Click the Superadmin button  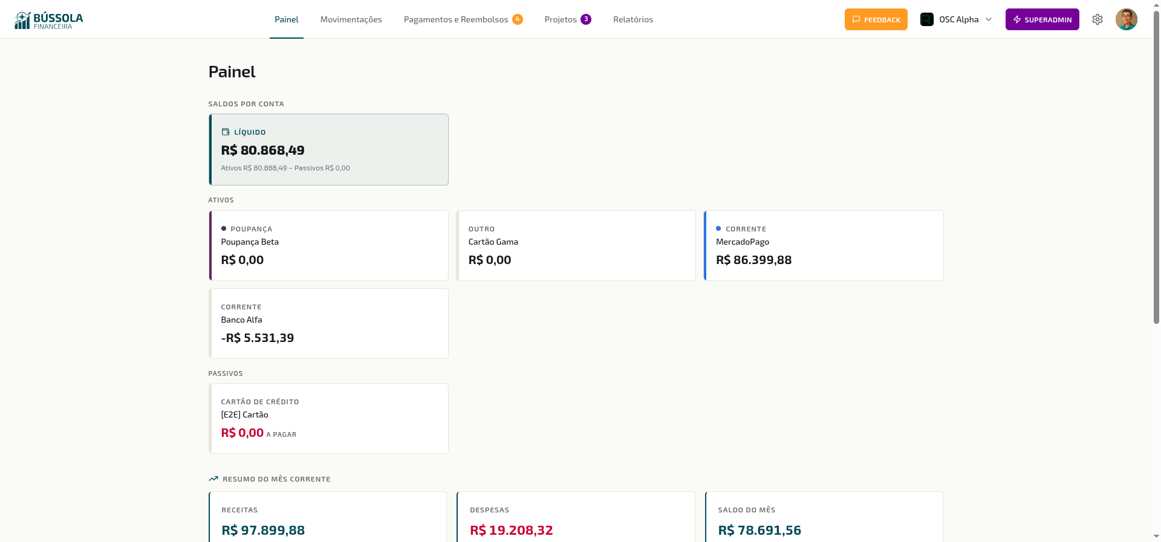pyautogui.click(x=1042, y=19)
